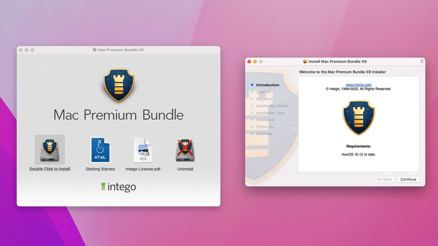Click the Go Back button
This screenshot has height=246, width=438.
pyautogui.click(x=384, y=179)
